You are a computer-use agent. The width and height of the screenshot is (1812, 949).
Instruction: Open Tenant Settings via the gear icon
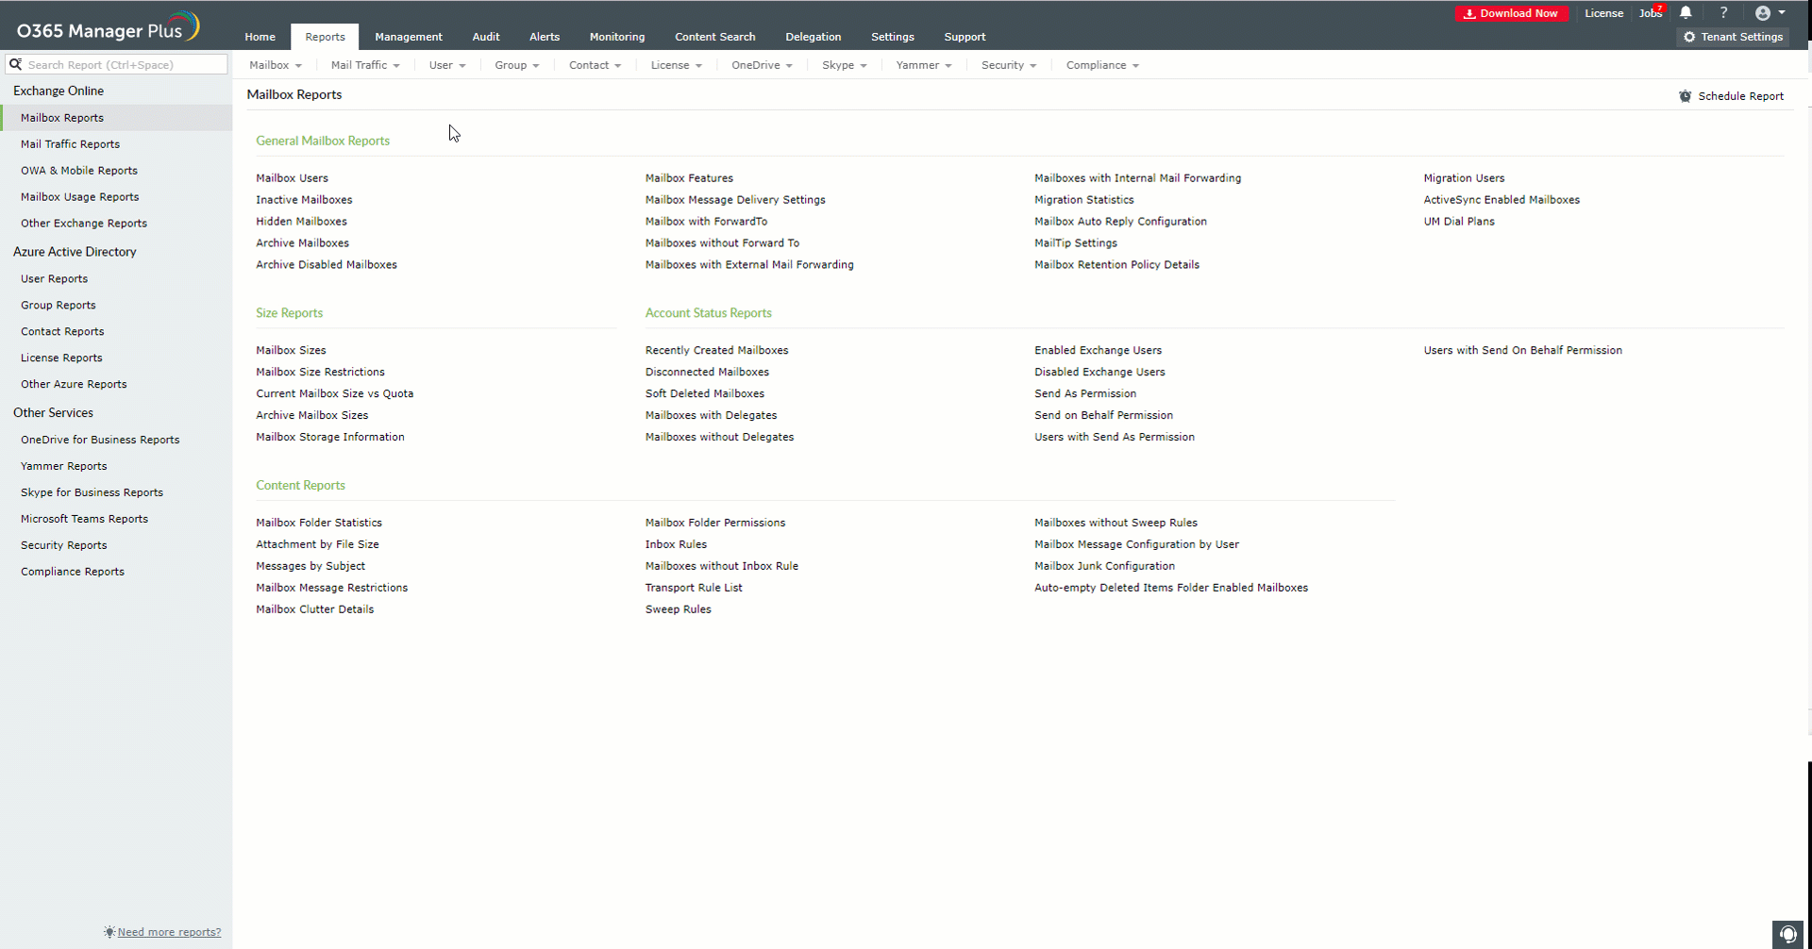click(x=1689, y=38)
